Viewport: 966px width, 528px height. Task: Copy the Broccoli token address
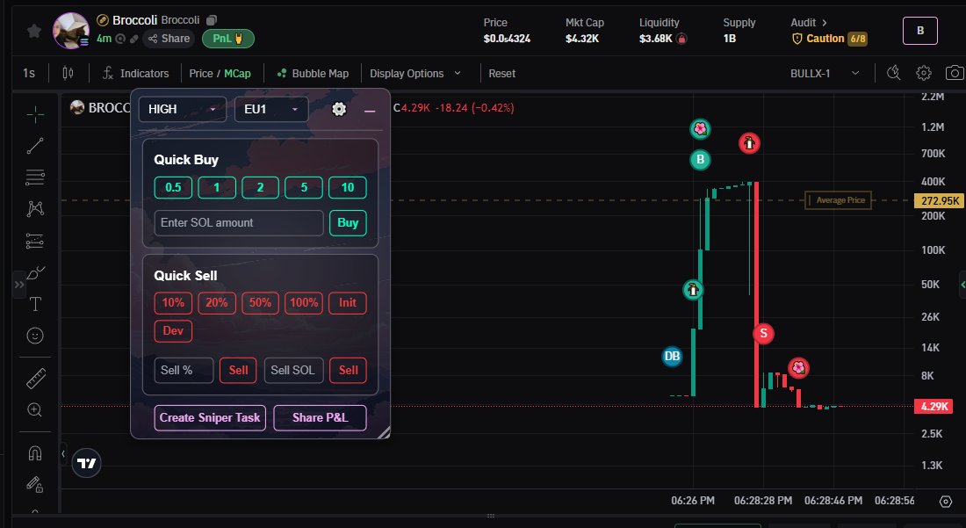pyautogui.click(x=212, y=20)
